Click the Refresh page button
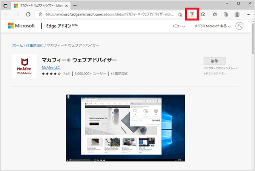 28,14
